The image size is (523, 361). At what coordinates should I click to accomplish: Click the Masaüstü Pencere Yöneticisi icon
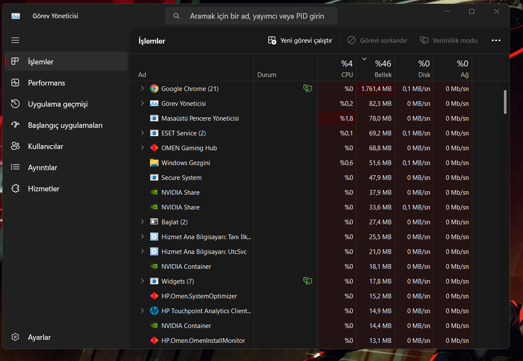(154, 118)
